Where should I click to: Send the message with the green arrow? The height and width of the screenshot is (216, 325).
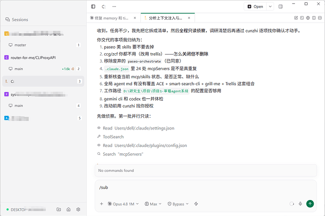tap(310, 204)
